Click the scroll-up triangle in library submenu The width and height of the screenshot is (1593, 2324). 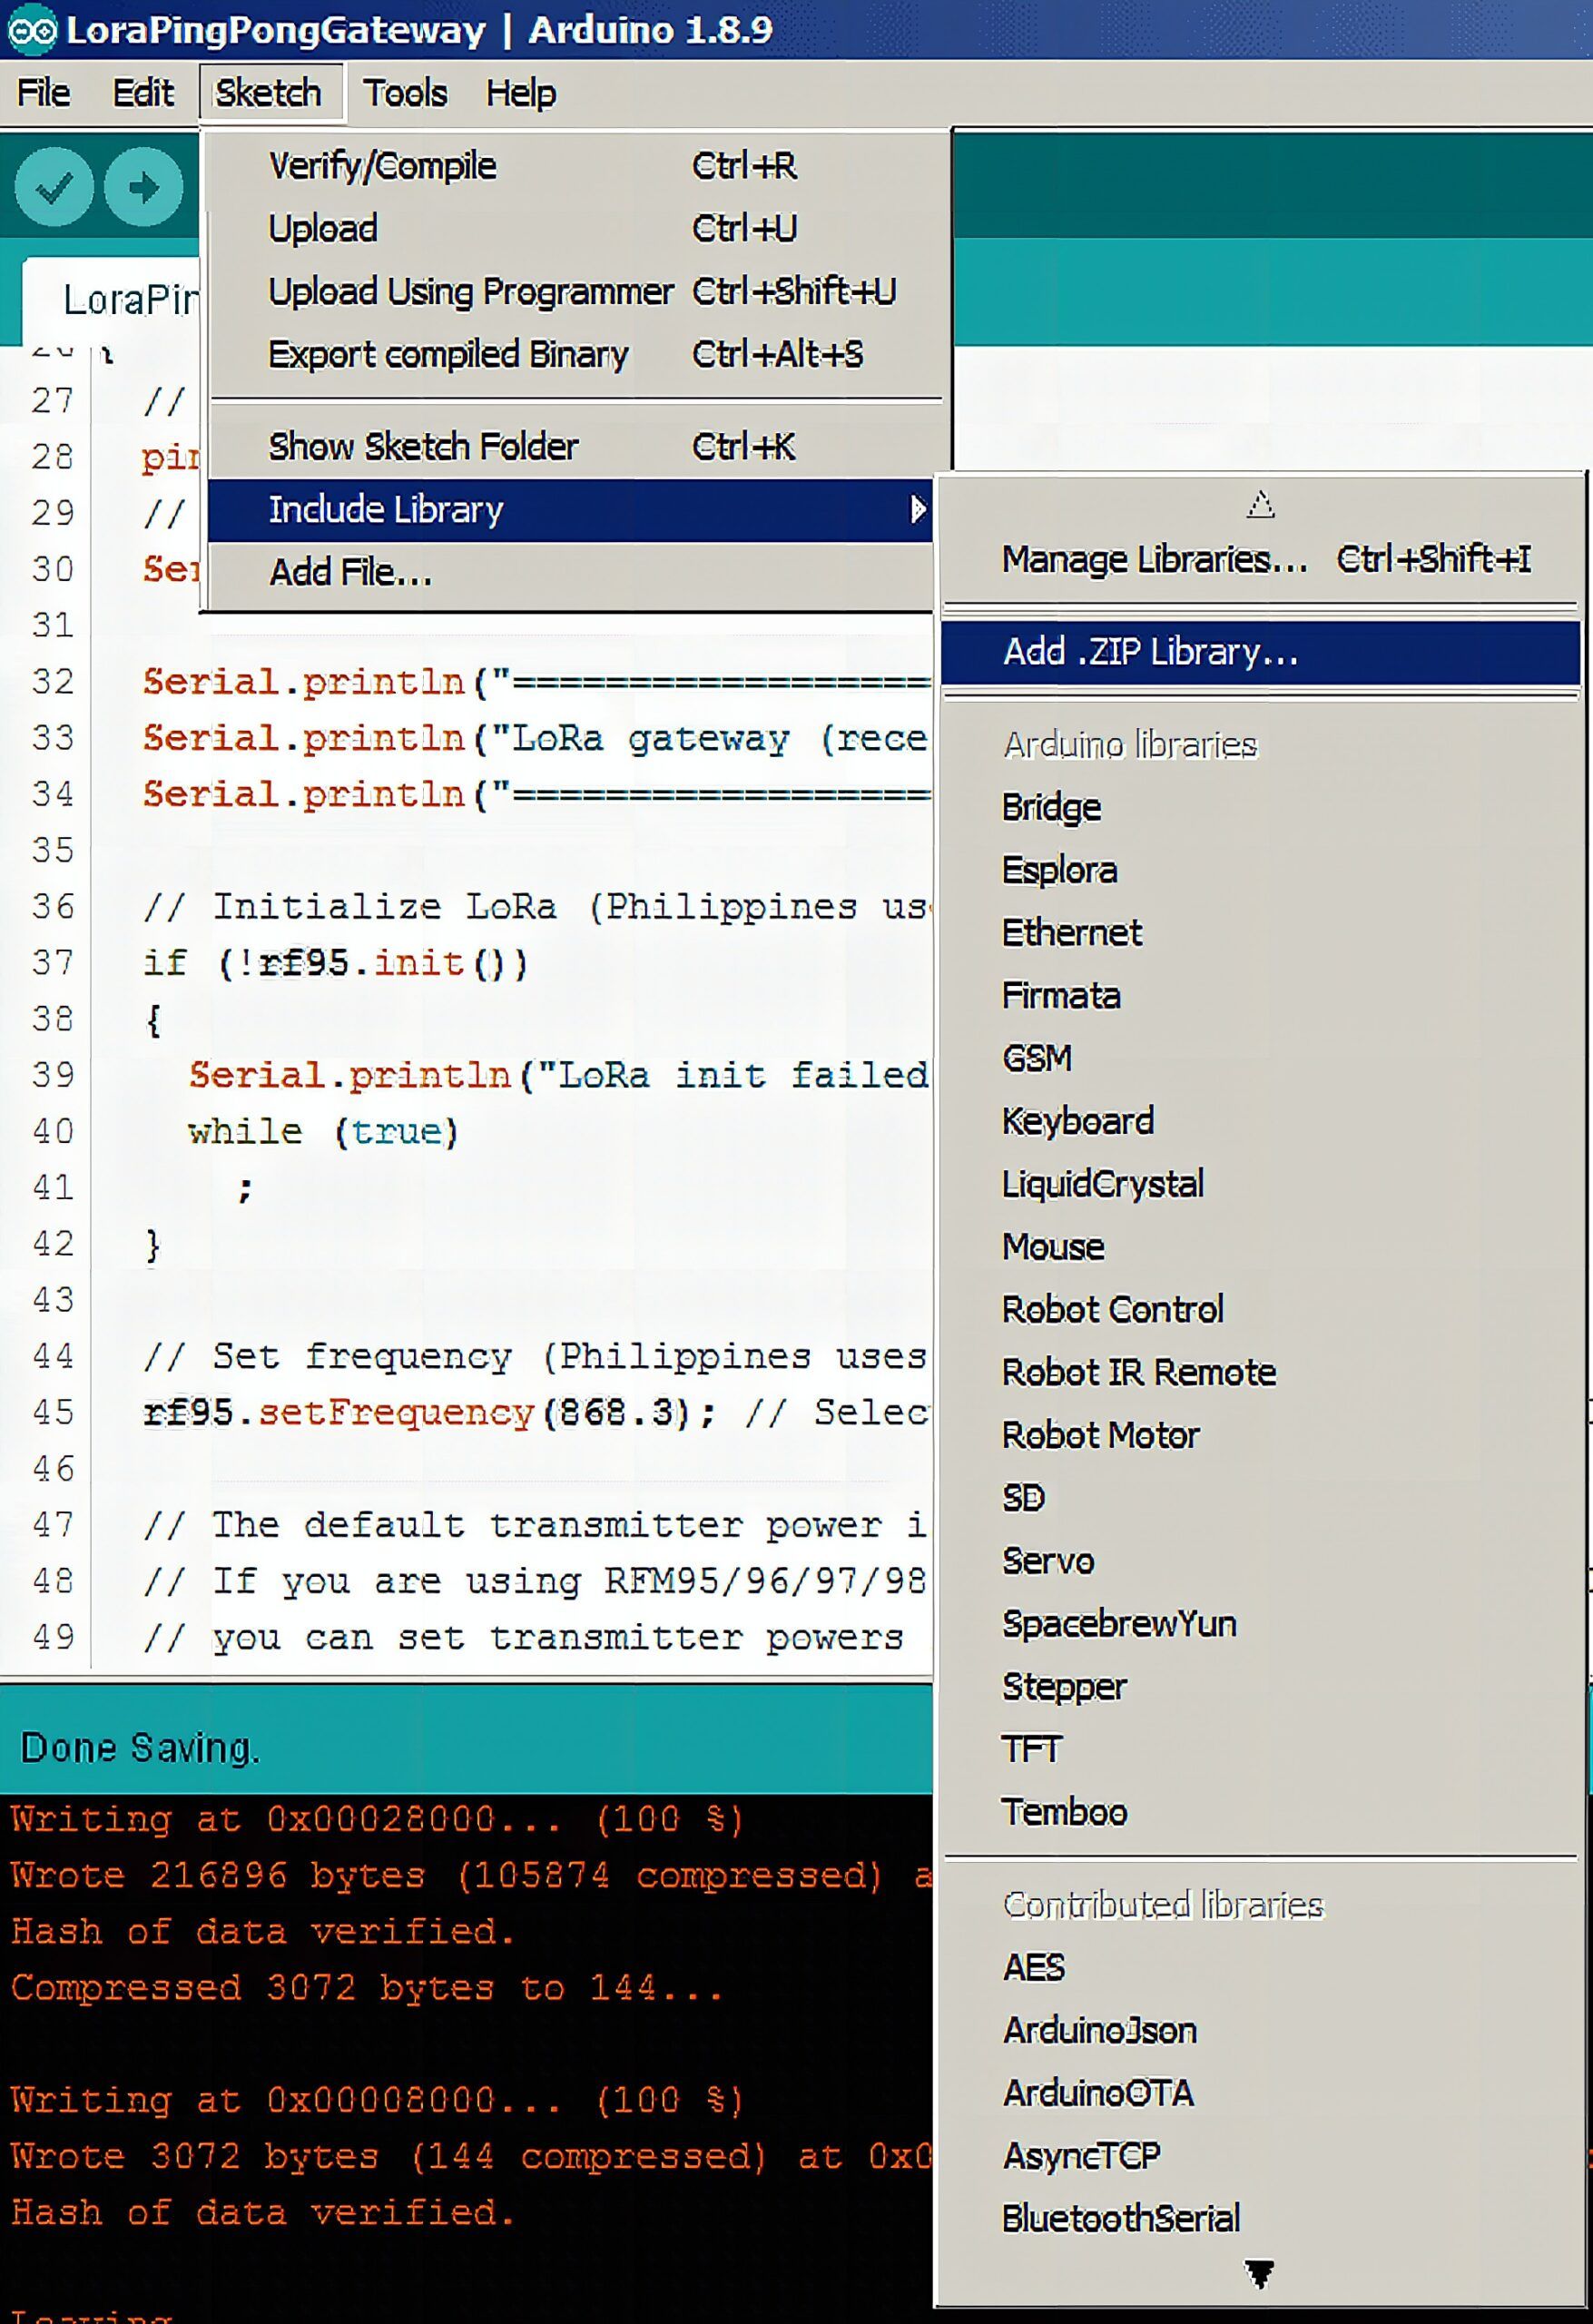point(1260,504)
